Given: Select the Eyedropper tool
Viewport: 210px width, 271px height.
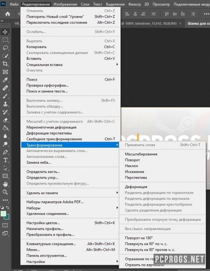Looking at the screenshot, I should click(x=5, y=80).
